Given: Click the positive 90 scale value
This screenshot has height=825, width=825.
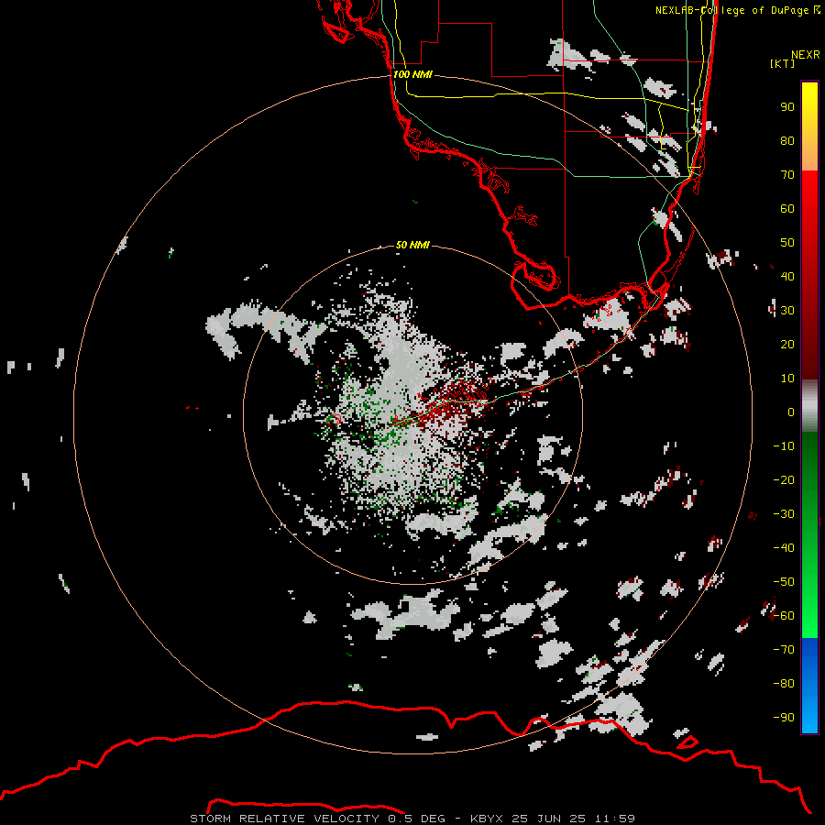Looking at the screenshot, I should [787, 107].
